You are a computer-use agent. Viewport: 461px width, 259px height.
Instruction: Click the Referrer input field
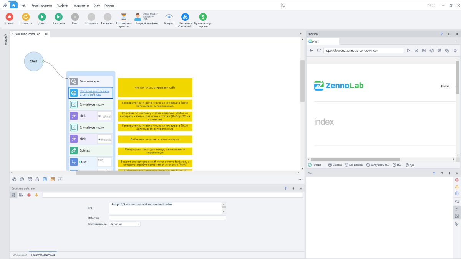pos(167,218)
